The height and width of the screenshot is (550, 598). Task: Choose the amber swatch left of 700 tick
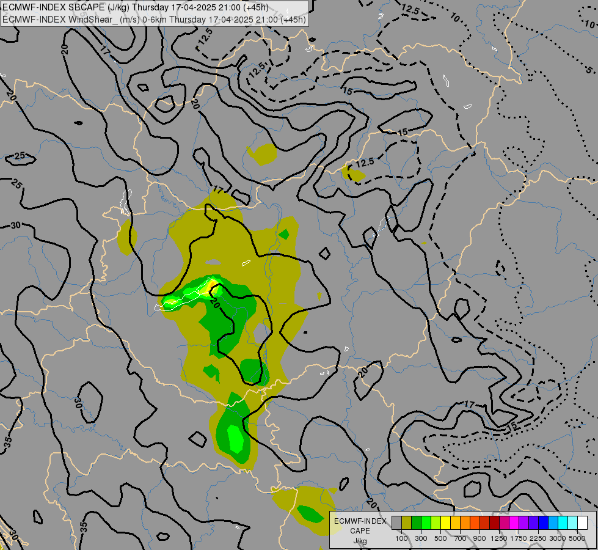pyautogui.click(x=455, y=522)
